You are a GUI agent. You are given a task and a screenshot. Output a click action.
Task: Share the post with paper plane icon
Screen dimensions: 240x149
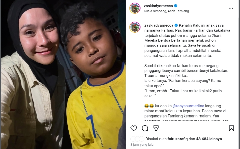click(156, 128)
